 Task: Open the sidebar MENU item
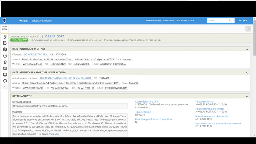[x=4, y=29]
